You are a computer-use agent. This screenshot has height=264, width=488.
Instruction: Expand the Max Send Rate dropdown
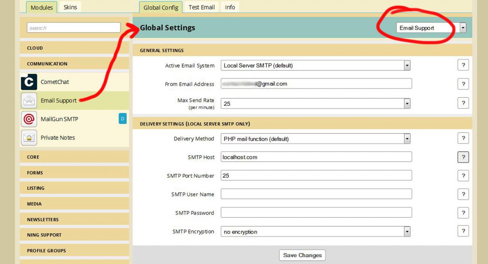point(316,103)
